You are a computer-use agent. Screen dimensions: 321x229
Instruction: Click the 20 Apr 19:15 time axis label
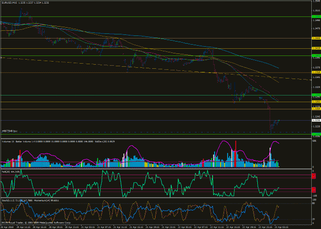point(54,227)
